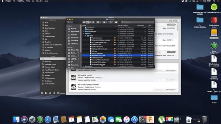
Task: Open Applicazioni in Finder sidebar
Action: pos(74,32)
